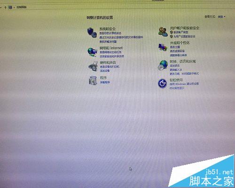Click 更改桌面背景 link
The width and height of the screenshot is (235, 188).
click(x=177, y=51)
